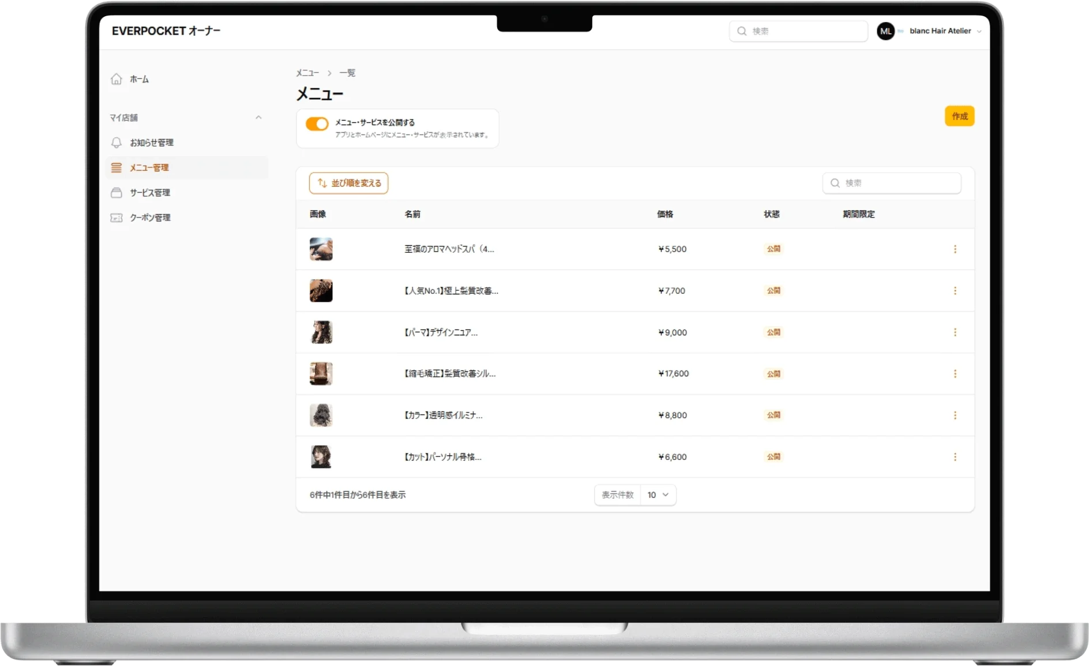Open the blanc Hair Atelier account dropdown
Image resolution: width=1089 pixels, height=666 pixels.
pyautogui.click(x=944, y=31)
